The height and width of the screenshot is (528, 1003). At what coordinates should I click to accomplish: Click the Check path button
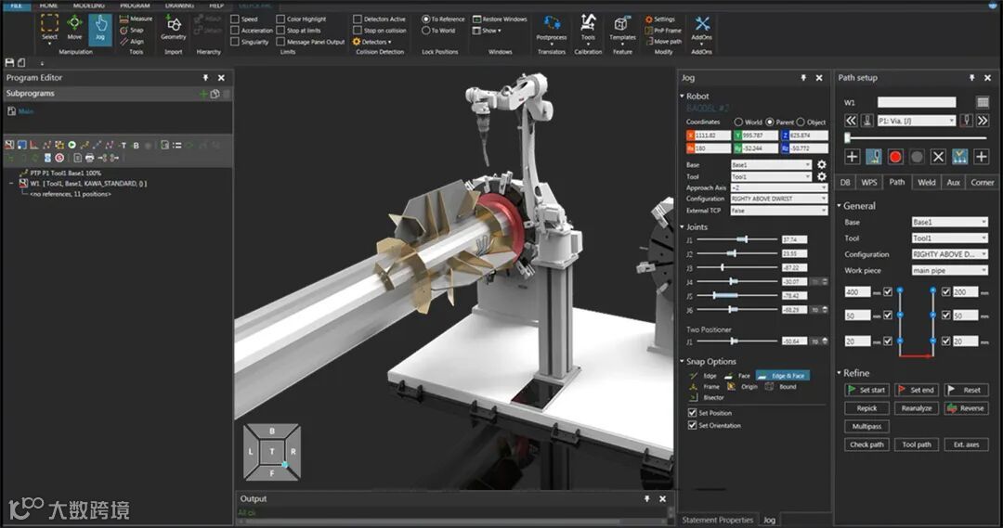click(x=866, y=444)
